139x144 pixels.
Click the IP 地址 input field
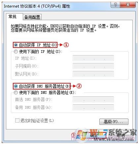click(93, 58)
